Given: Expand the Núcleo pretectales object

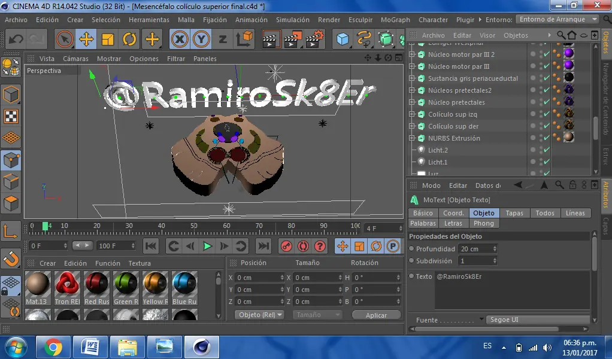Looking at the screenshot, I should point(412,102).
